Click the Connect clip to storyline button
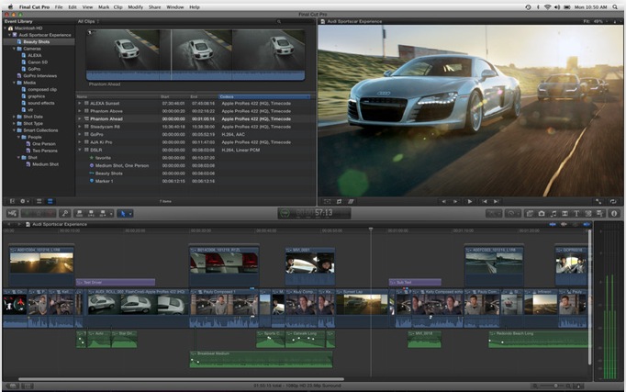Image resolution: width=626 pixels, height=392 pixels. click(x=80, y=214)
